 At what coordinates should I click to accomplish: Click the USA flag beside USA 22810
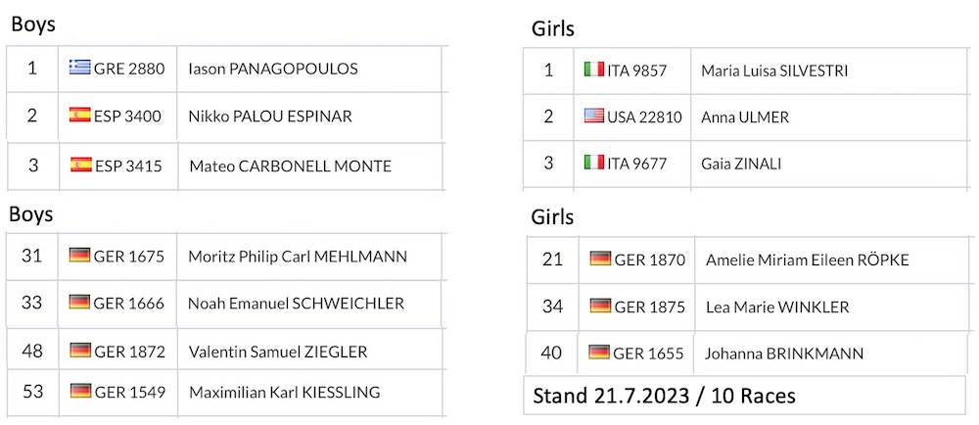click(594, 117)
